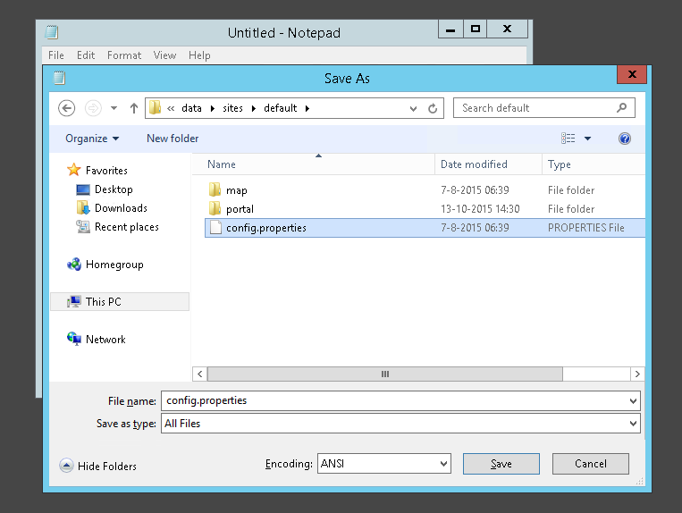Click the search magnifier icon
The height and width of the screenshot is (513, 682).
(x=622, y=108)
